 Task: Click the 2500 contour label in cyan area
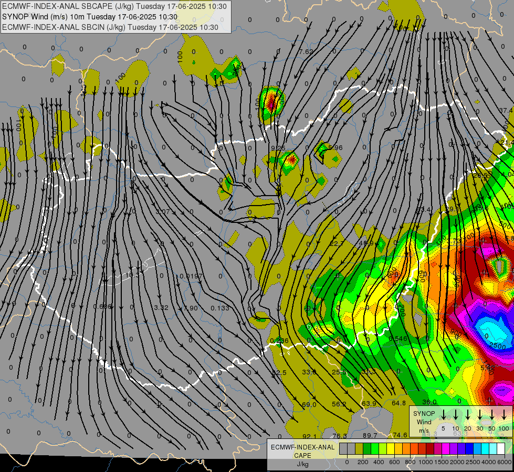[x=498, y=346]
